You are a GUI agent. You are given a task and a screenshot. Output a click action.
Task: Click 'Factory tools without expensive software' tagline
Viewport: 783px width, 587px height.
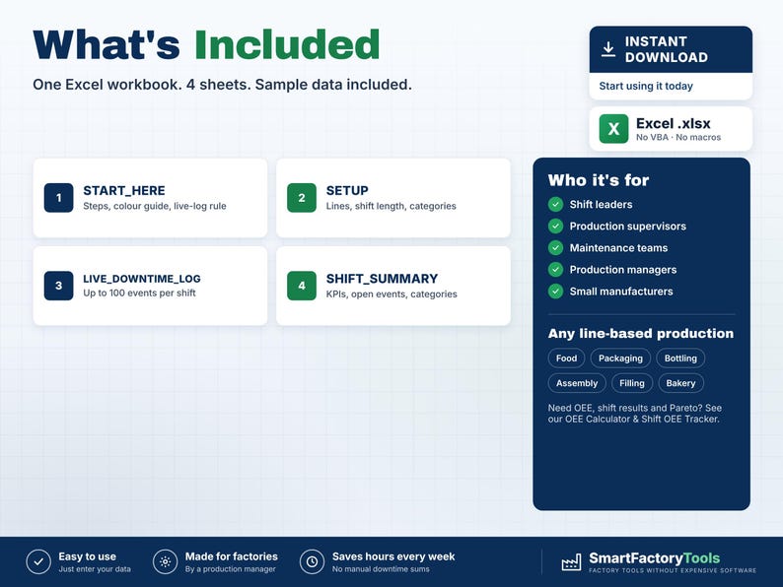tap(673, 570)
